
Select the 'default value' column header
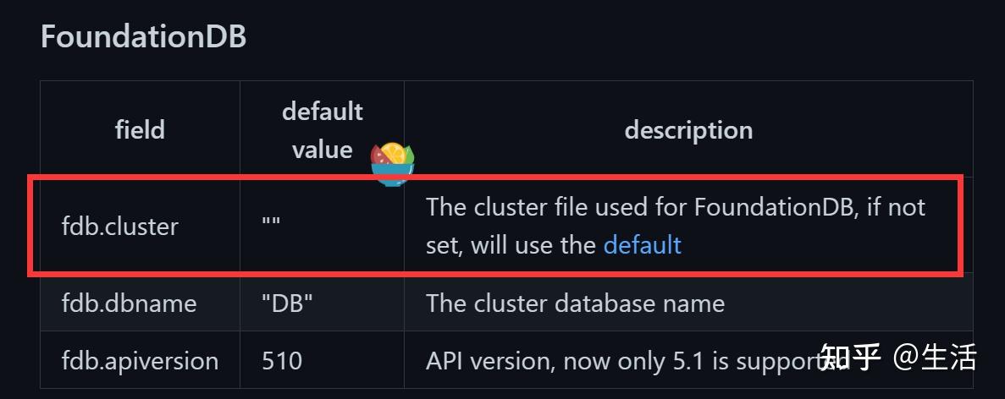[x=322, y=130]
